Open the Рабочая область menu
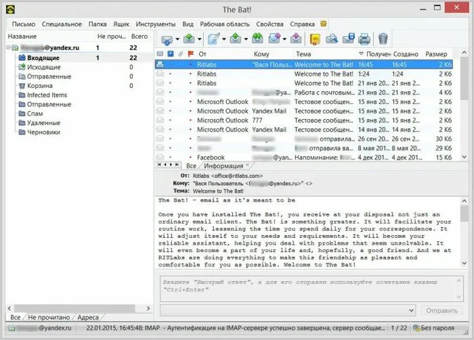Screen dimensions: 474x340 [225, 24]
